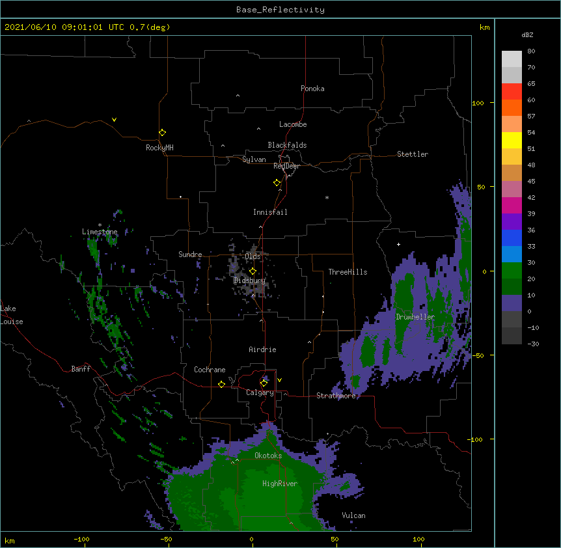Click the Strathmore town label
Screen dimensions: 561x548
click(x=336, y=396)
